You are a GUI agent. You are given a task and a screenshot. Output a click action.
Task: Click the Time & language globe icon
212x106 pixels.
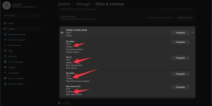click(5, 62)
